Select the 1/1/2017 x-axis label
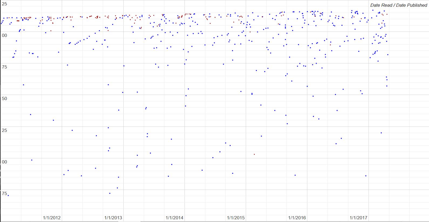The image size is (429, 222). 359,218
